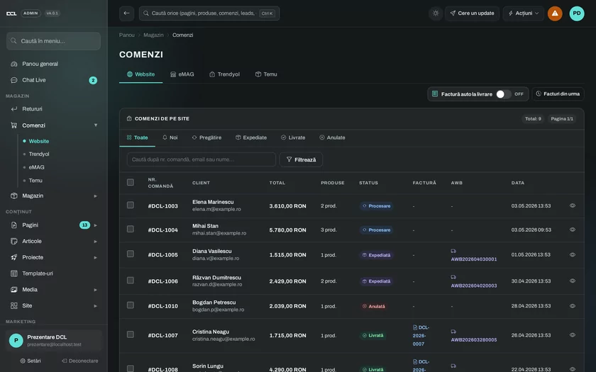Click the Cere un update button
Image resolution: width=596 pixels, height=372 pixels.
pyautogui.click(x=472, y=13)
